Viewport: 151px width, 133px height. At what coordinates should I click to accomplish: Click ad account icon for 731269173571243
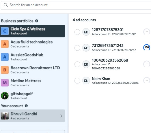[86, 48]
